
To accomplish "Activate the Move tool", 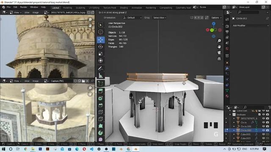I will coord(101,40).
